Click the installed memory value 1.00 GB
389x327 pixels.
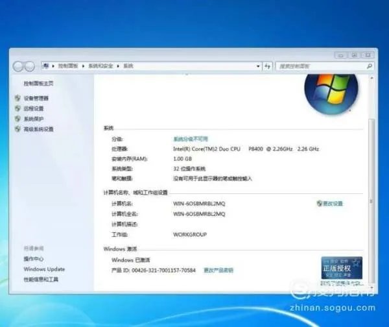[182, 159]
